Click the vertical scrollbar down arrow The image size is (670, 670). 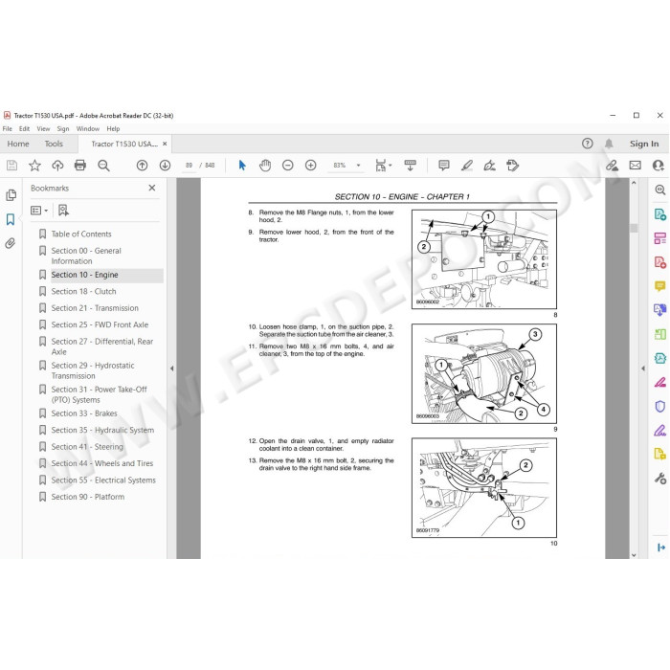(x=634, y=554)
